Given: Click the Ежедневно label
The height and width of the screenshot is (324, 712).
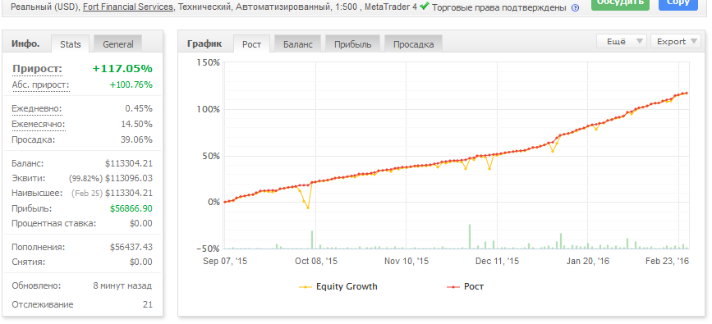Looking at the screenshot, I should [x=37, y=109].
